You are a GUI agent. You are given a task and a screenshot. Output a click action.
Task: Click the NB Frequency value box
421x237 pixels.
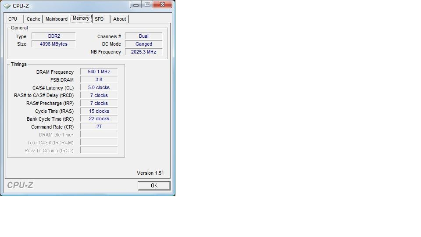[x=144, y=52]
